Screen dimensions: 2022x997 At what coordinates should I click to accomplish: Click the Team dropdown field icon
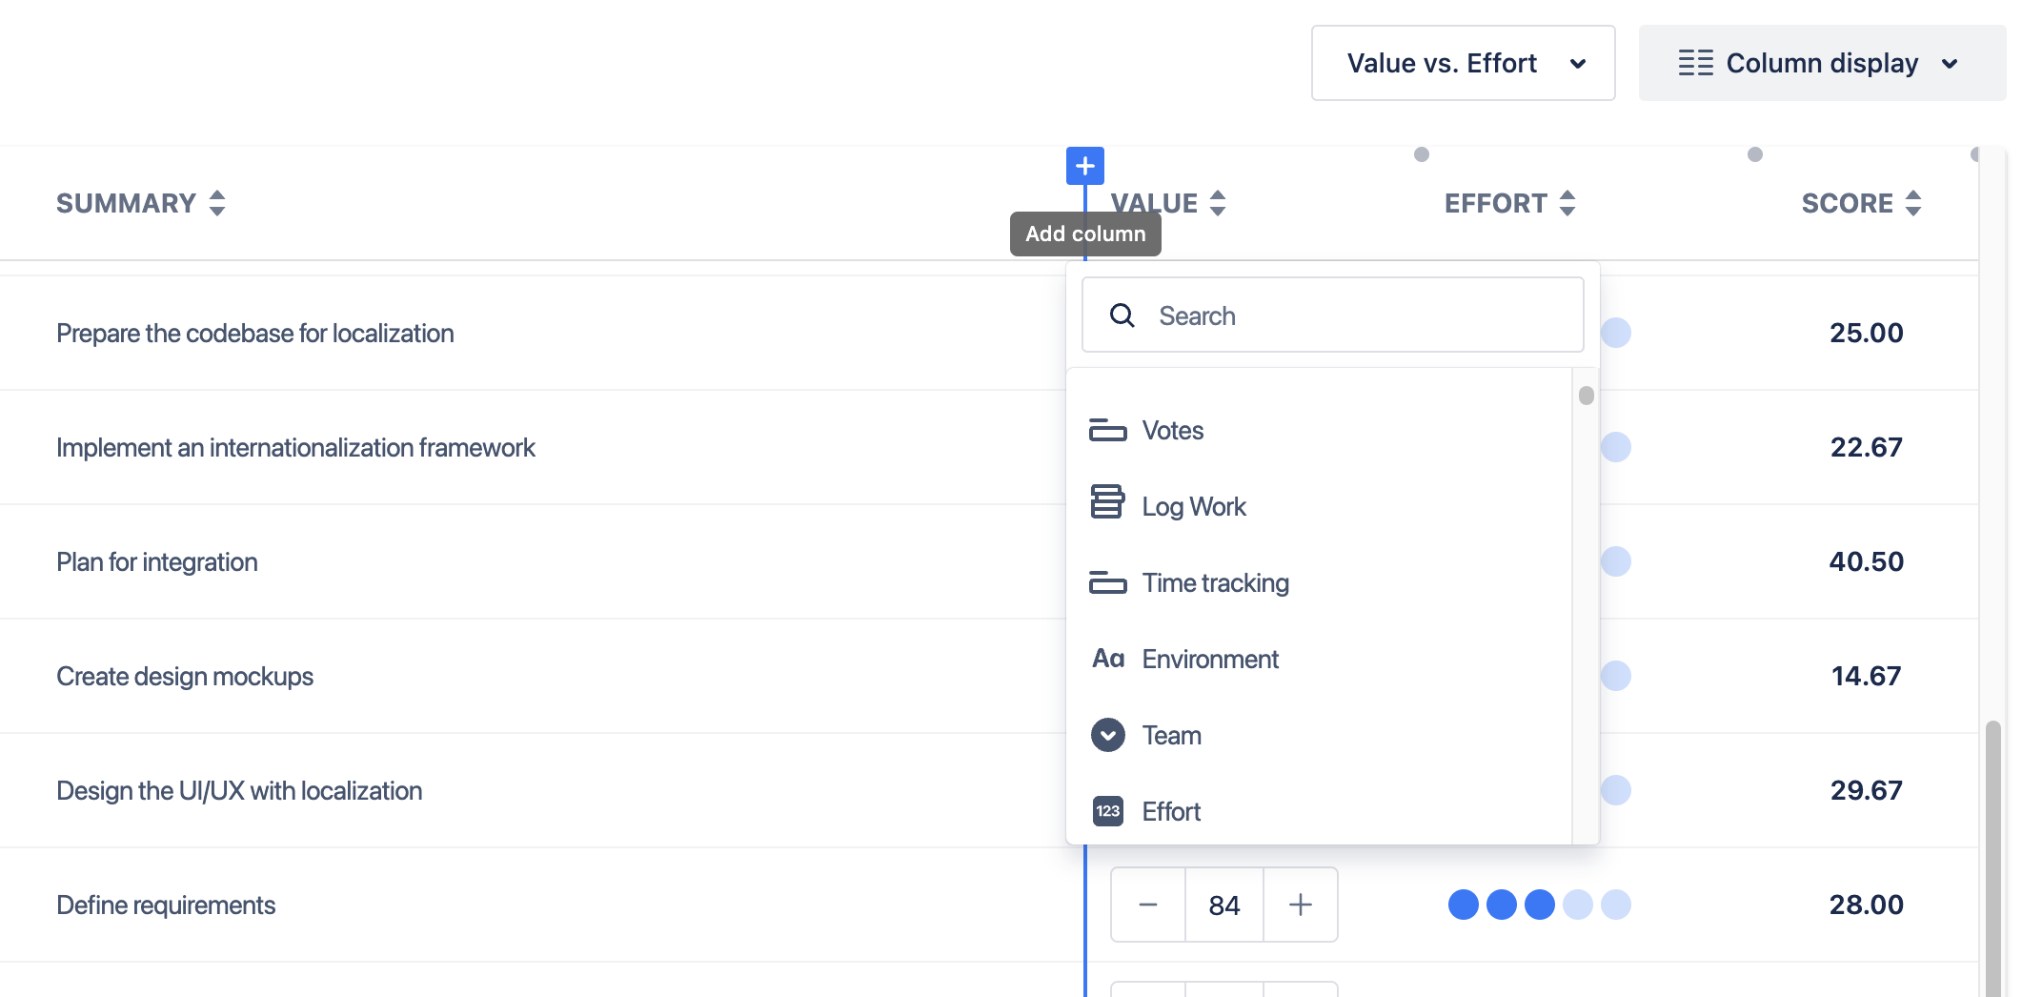[x=1107, y=735]
